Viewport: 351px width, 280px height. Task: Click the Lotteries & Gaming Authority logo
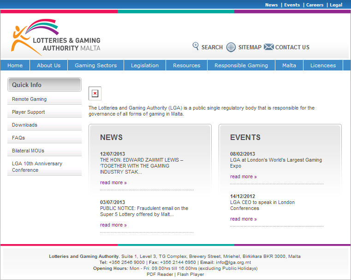[x=56, y=37]
